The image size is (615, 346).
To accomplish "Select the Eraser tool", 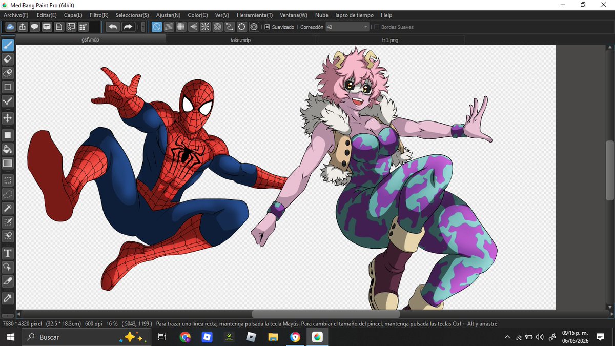I will click(x=8, y=59).
